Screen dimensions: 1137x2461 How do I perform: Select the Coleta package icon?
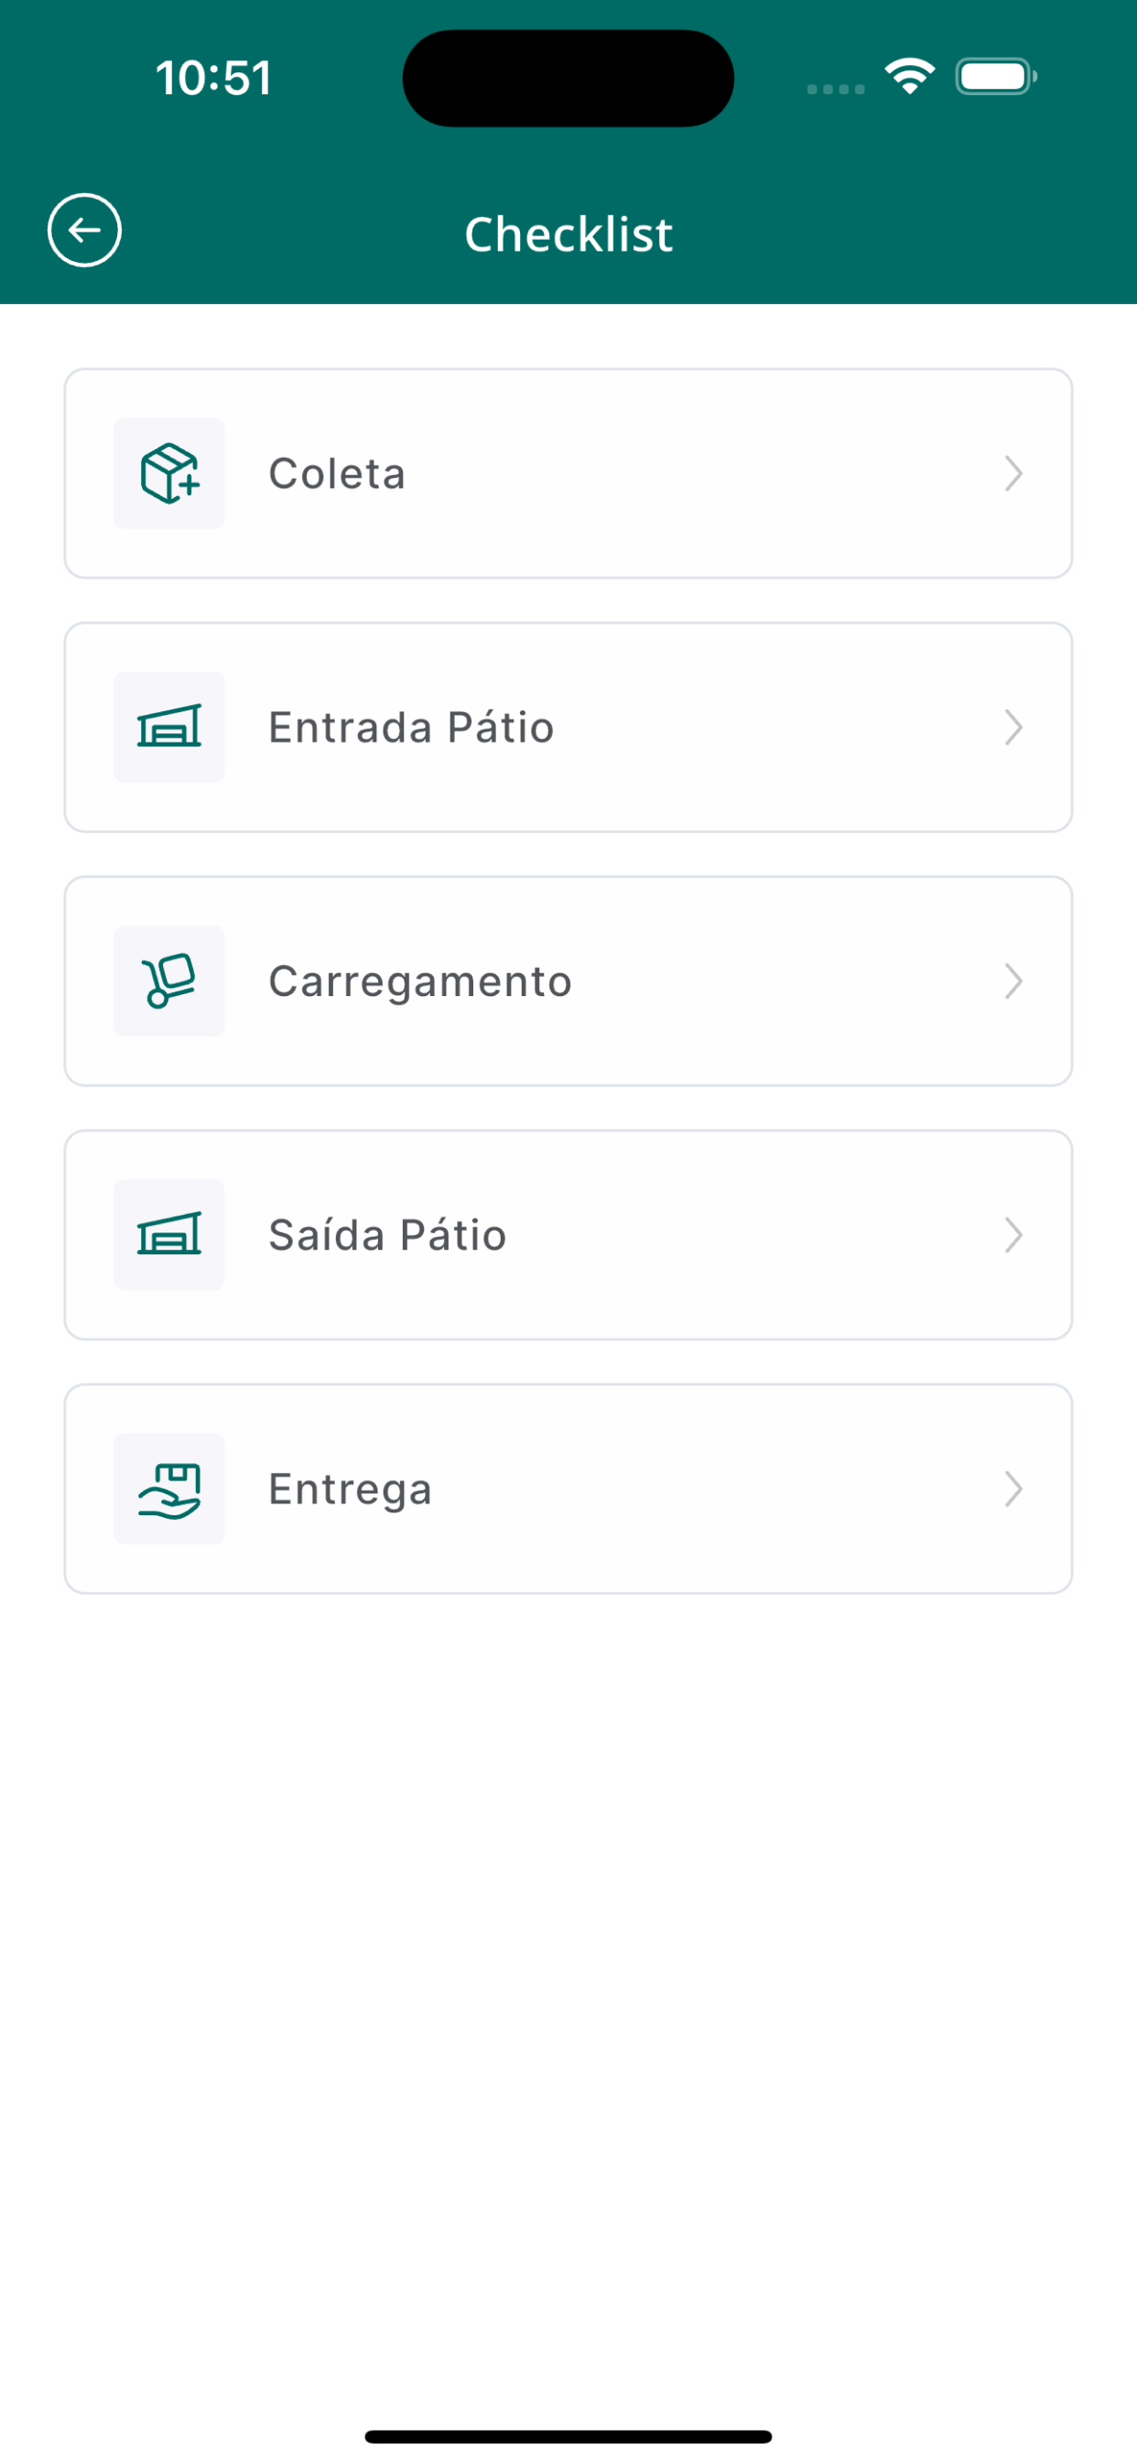pyautogui.click(x=169, y=473)
